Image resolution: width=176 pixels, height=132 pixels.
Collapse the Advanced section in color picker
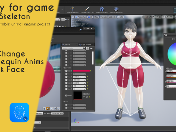pos(166,68)
